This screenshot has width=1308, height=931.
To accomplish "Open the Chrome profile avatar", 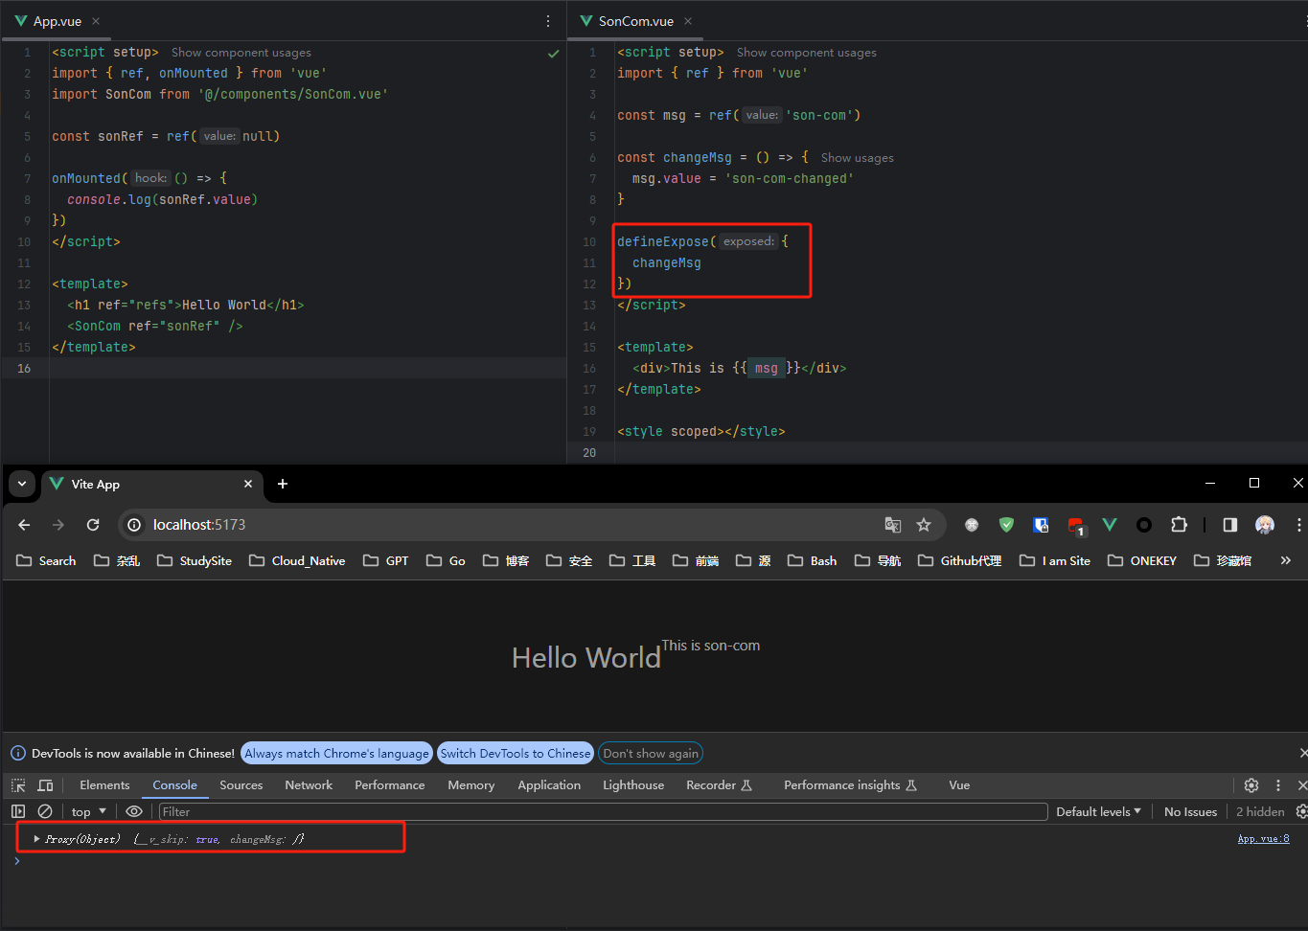I will click(x=1265, y=525).
